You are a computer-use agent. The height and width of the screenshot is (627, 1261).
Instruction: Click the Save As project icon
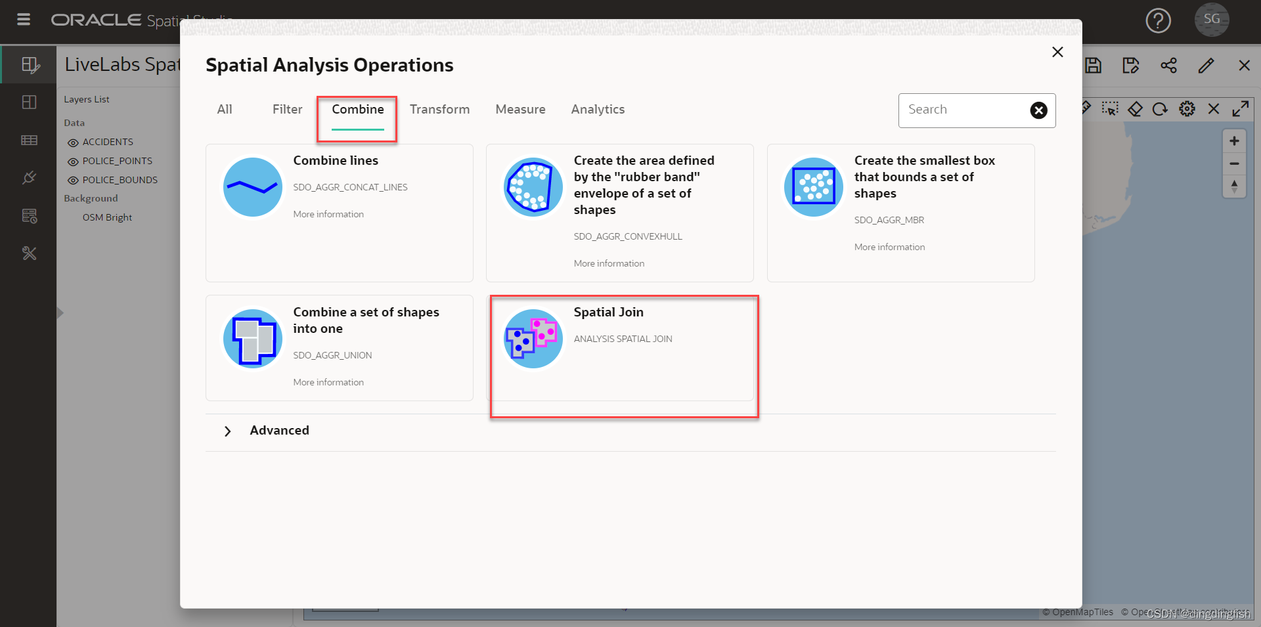(x=1130, y=65)
